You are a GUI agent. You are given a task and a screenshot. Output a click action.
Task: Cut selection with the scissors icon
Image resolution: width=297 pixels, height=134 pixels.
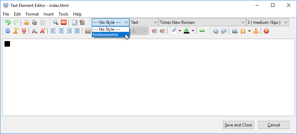pos(26,22)
